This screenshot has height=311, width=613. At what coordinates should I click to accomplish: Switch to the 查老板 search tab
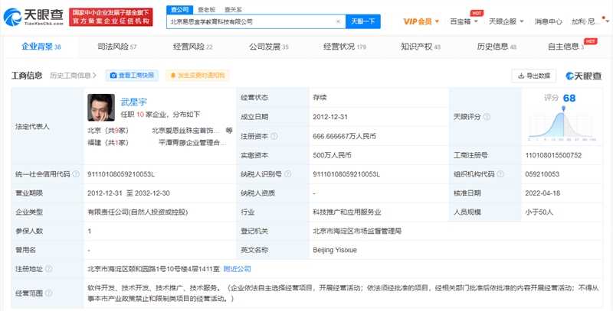point(205,10)
